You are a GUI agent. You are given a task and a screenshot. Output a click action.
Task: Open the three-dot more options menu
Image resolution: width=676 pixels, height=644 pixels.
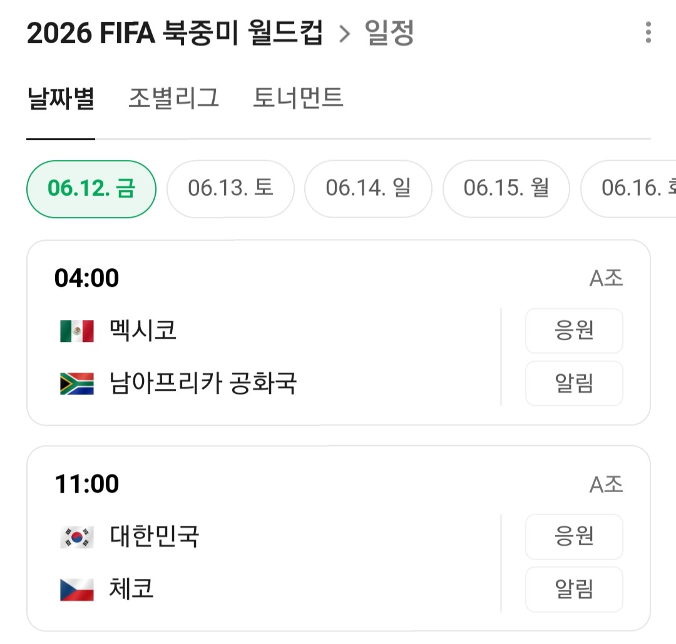648,33
